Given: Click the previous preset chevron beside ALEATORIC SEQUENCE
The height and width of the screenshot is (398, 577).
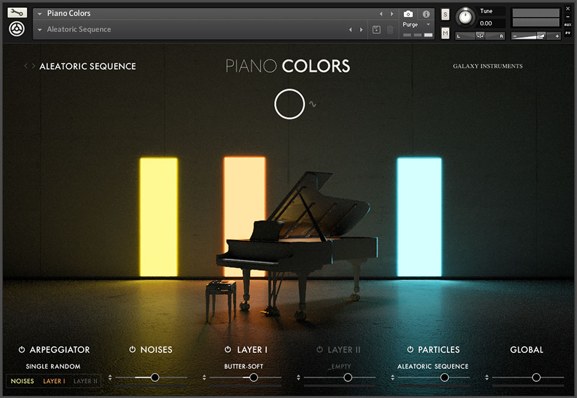Looking at the screenshot, I should coord(26,66).
